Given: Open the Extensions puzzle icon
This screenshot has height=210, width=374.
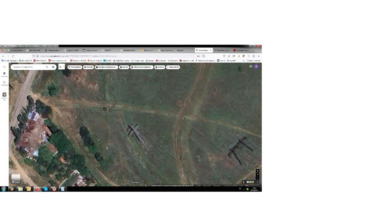Looking at the screenshot, I should (x=254, y=56).
